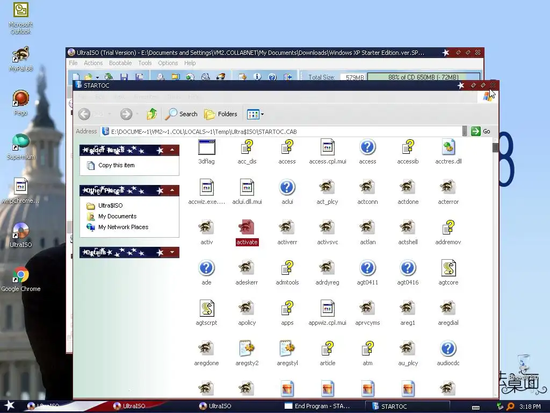Select the actdone file icon
The image size is (550, 413).
408,187
